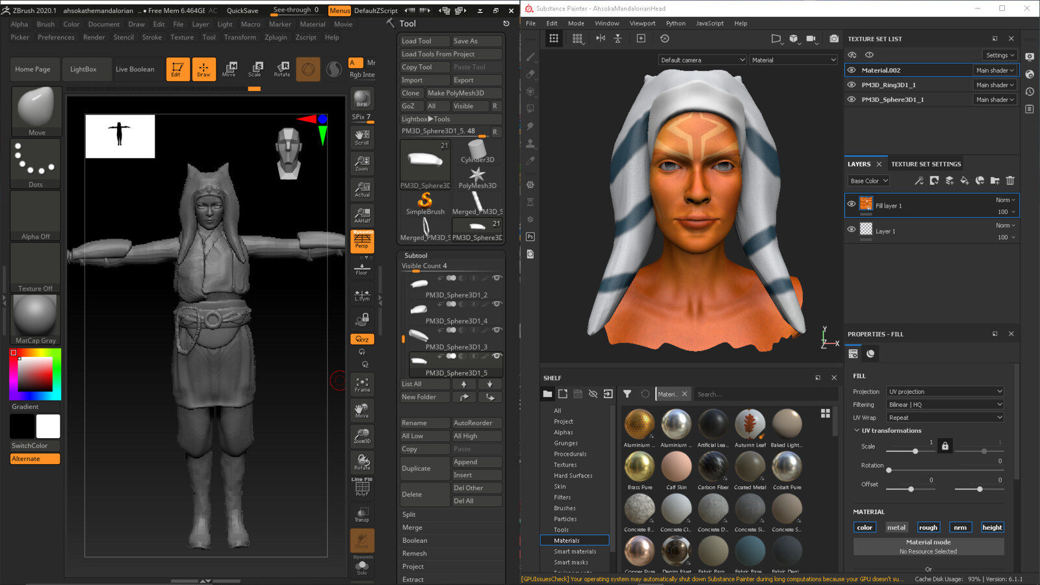Toggle the Transp transparency button in ZBrush
This screenshot has width=1040, height=585.
pyautogui.click(x=362, y=514)
